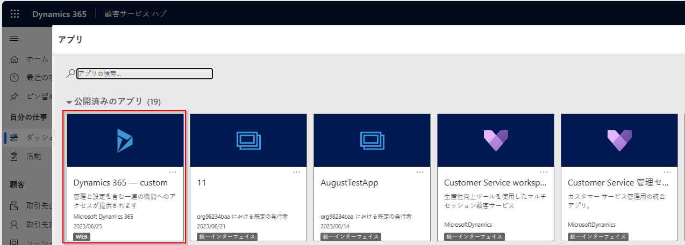Open more options for Customer Service workspace
Screen dimensions: 685x245
tap(544, 172)
